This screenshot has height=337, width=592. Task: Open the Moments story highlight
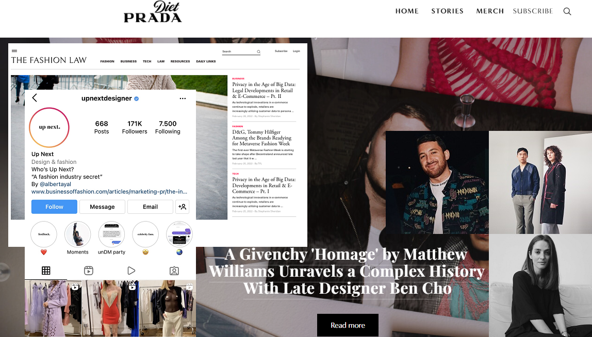click(x=78, y=238)
